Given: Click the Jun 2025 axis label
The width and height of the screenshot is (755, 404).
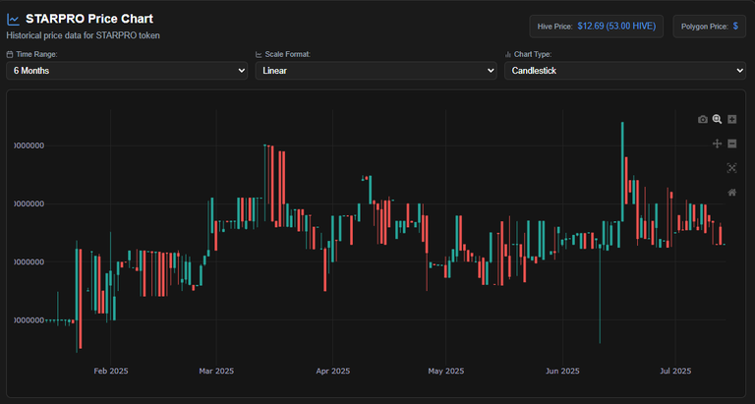Looking at the screenshot, I should point(562,371).
